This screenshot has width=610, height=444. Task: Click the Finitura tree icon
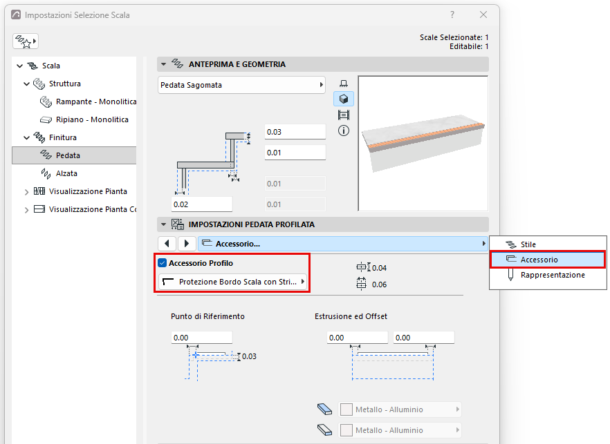point(39,137)
